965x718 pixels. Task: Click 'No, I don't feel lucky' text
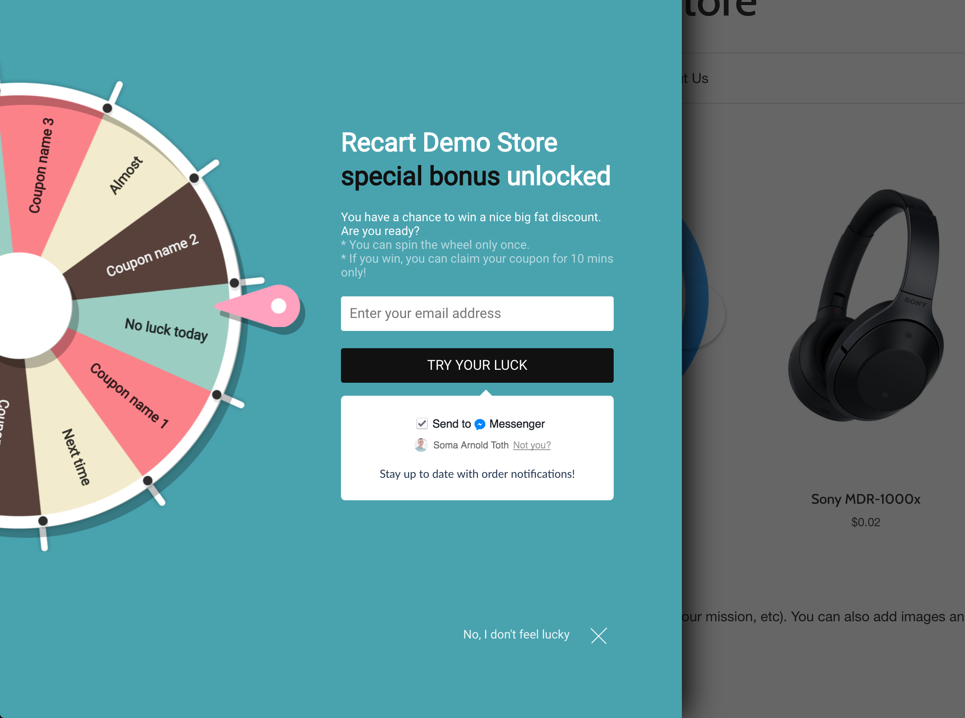[x=516, y=635]
